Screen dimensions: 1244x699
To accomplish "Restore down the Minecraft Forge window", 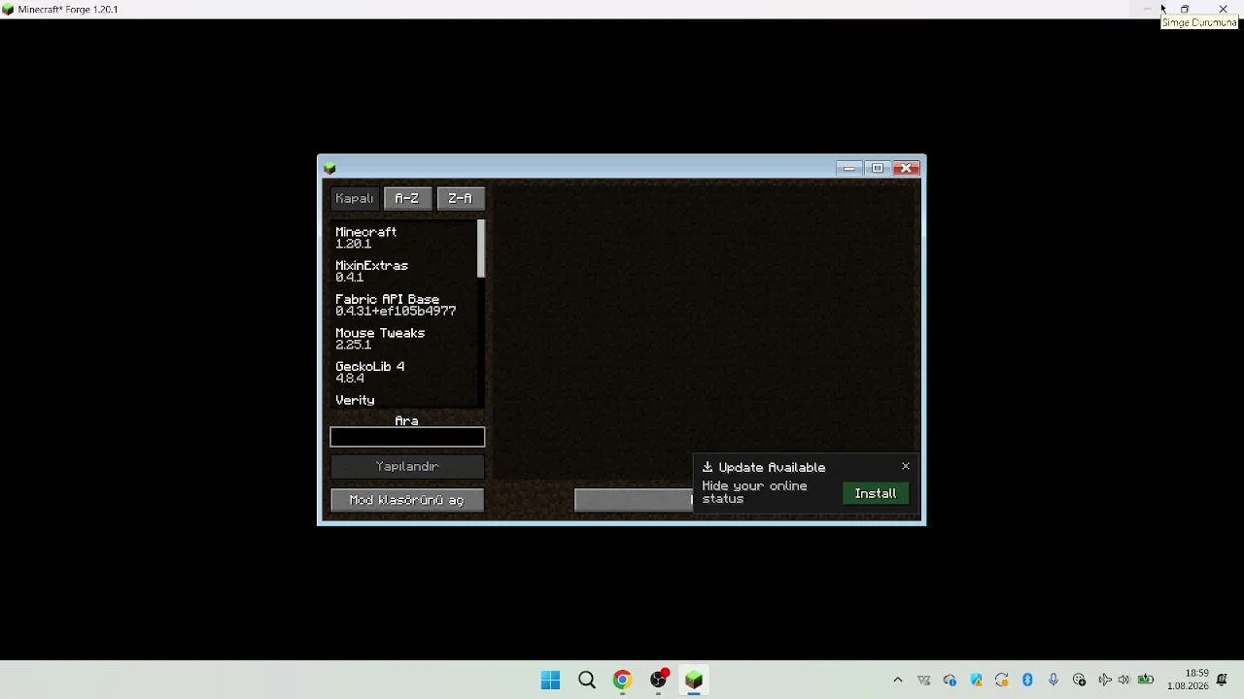I will point(1185,9).
